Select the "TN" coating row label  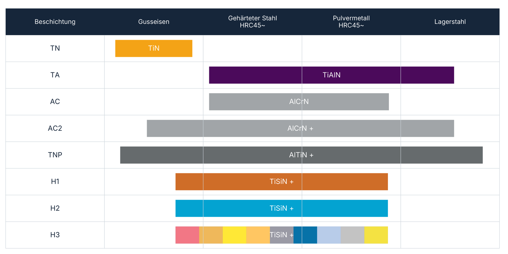pyautogui.click(x=55, y=48)
